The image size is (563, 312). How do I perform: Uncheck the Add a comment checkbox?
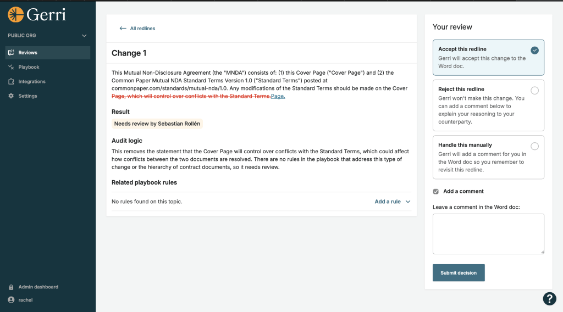436,192
